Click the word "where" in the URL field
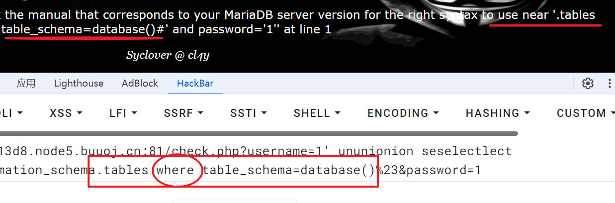615x203 pixels. point(176,170)
